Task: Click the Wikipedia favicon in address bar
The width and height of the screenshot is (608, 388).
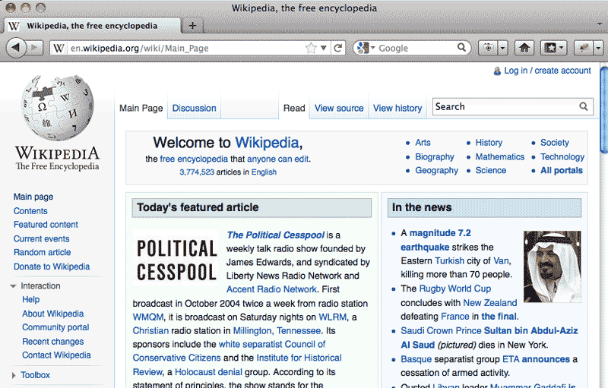Action: point(59,49)
